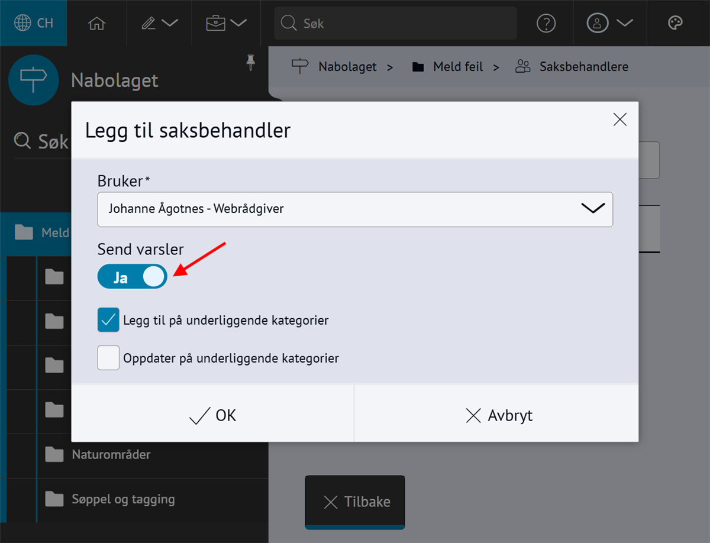Open the user profile menu dropdown
The width and height of the screenshot is (710, 543).
pos(609,23)
